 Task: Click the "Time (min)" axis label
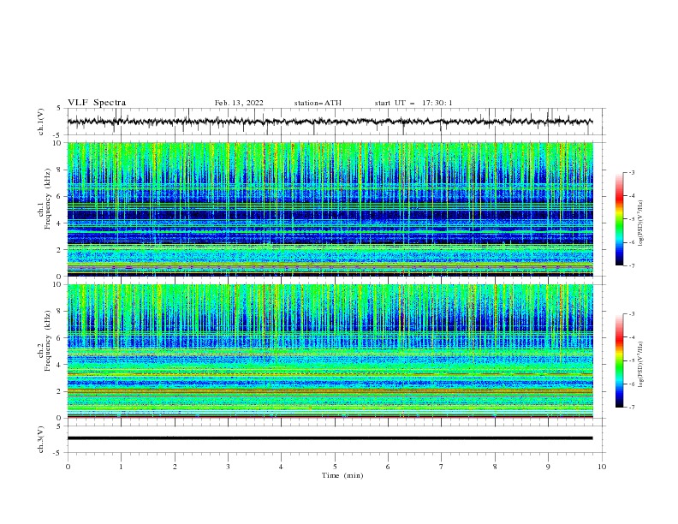[342, 475]
